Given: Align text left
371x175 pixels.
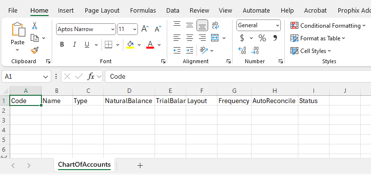Looking at the screenshot, I should [x=177, y=38].
